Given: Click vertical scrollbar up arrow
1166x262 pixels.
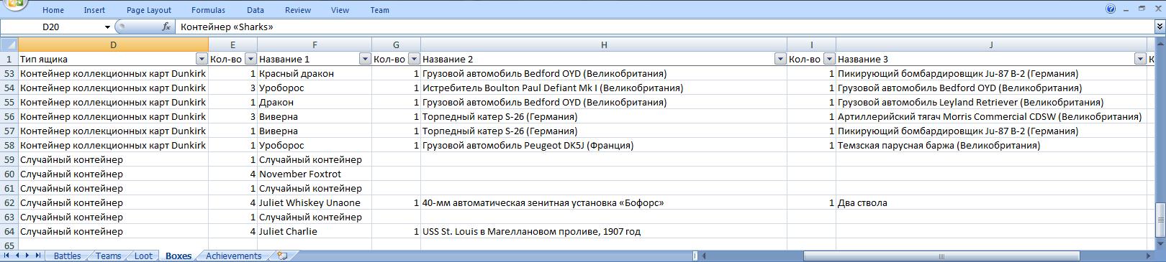Looking at the screenshot, I should coord(1160,45).
